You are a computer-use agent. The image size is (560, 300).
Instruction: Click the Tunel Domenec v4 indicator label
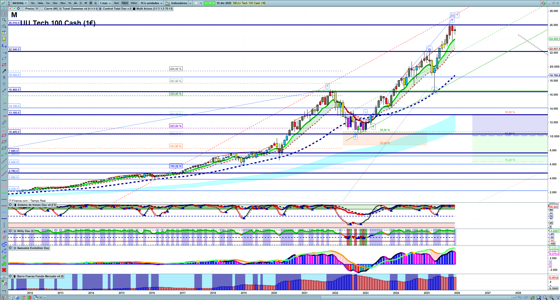pos(80,9)
